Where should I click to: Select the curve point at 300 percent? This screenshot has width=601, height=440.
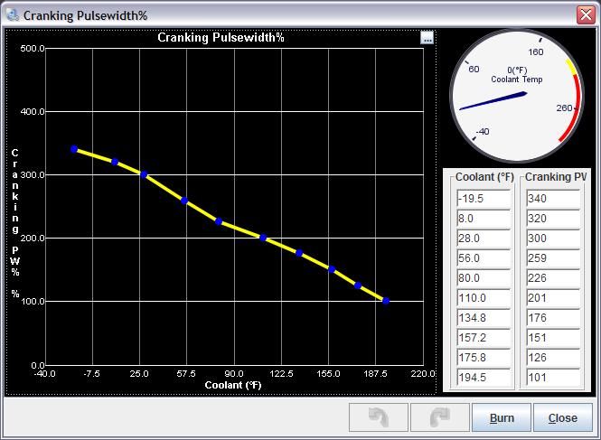pos(144,174)
